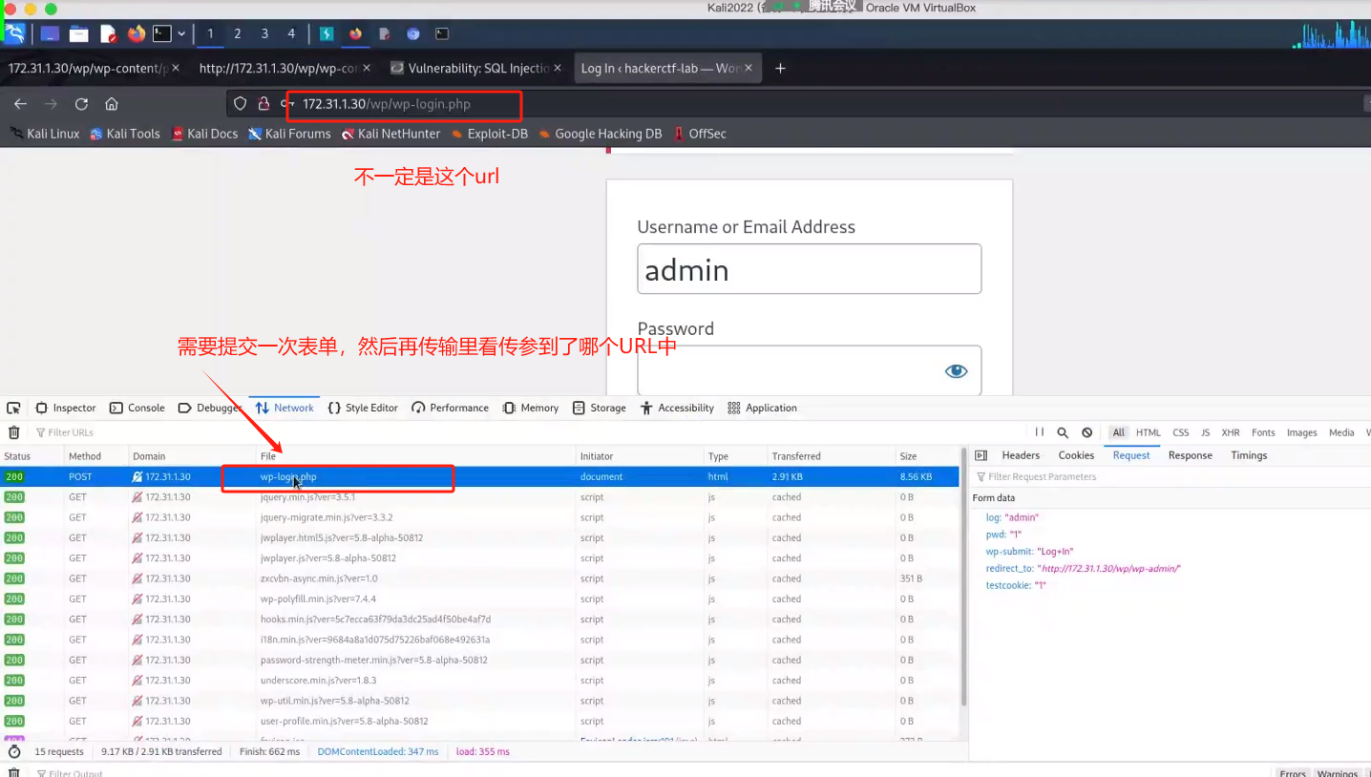Sort requests by the Transferred column
This screenshot has width=1371, height=777.
pyautogui.click(x=830, y=456)
